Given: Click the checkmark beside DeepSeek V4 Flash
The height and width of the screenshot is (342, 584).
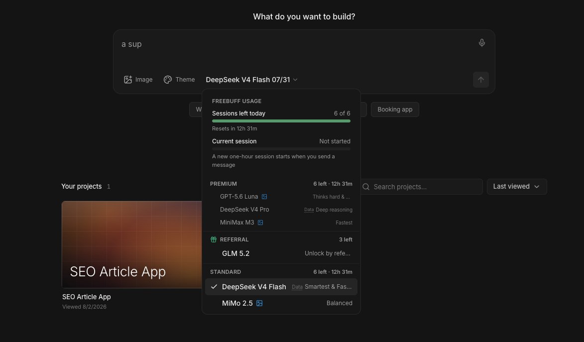Looking at the screenshot, I should [x=214, y=286].
